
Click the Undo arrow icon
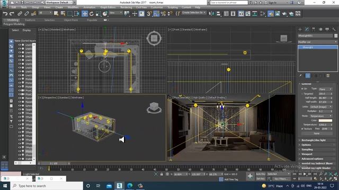click(x=5, y=14)
